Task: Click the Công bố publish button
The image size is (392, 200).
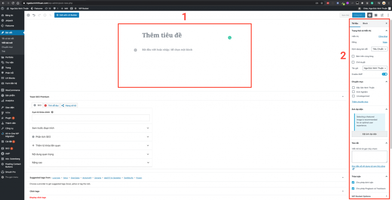Action: [358, 15]
